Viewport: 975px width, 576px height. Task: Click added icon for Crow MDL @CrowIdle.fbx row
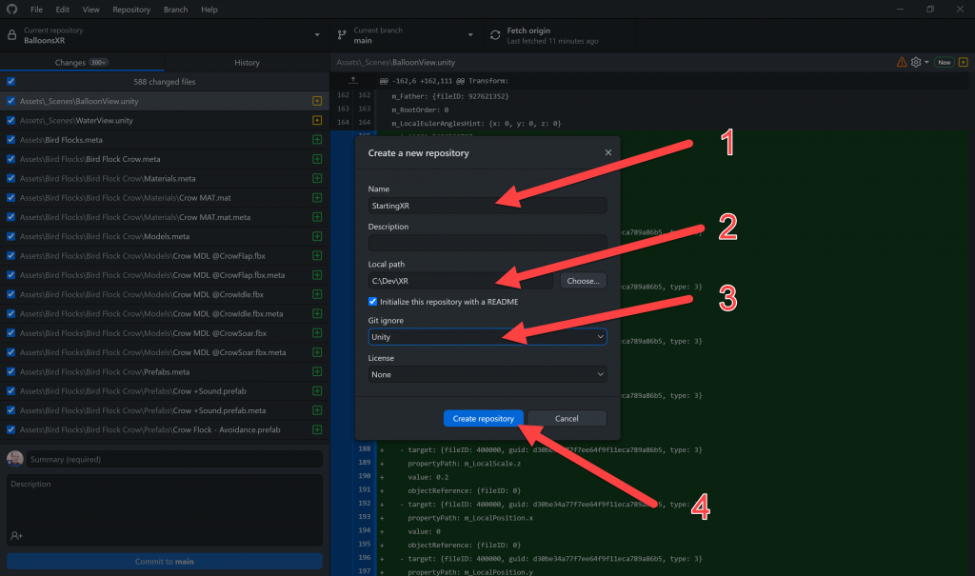317,293
